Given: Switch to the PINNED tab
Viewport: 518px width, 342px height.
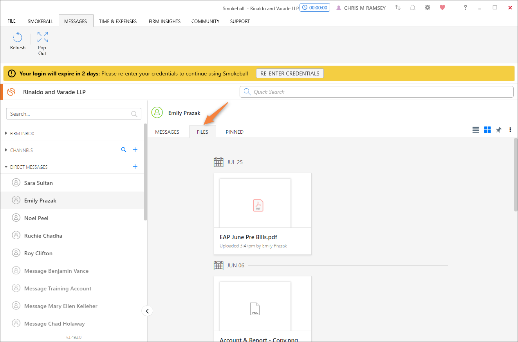Looking at the screenshot, I should [235, 132].
